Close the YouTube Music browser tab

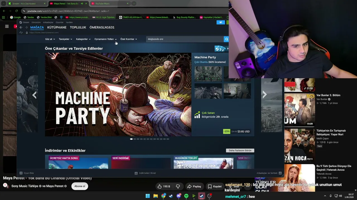pos(128,4)
